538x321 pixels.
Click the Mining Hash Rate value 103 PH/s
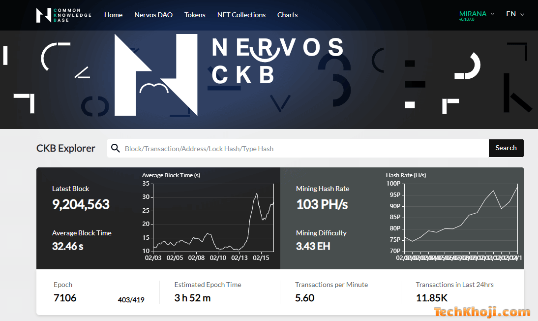(x=322, y=204)
